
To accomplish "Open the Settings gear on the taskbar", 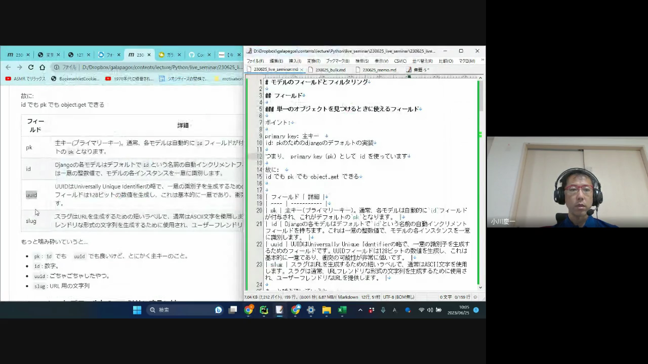I will (311, 310).
